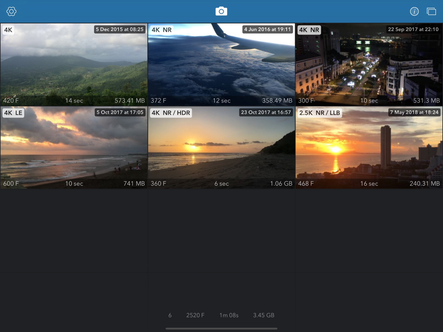Tap the '358.49 MB' file size
443x332 pixels.
point(277,100)
